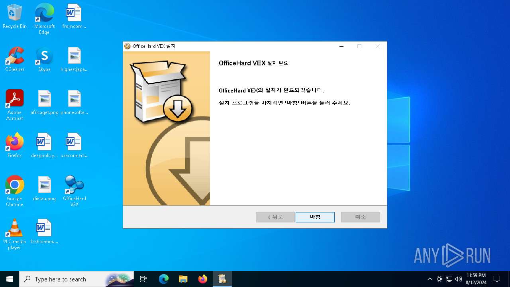
Task: Click the installer title bar icon
Action: (x=127, y=46)
